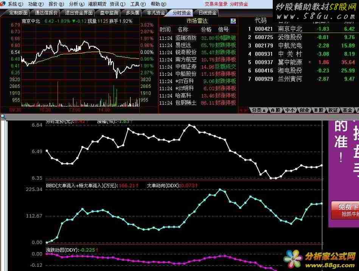Viewport: 359px width, 271px height.
Task: Select the B股 market tab
Action: pyautogui.click(x=319, y=110)
